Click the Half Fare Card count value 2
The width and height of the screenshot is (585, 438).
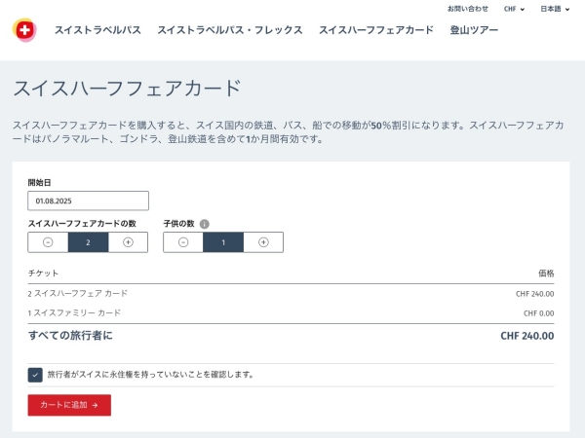(x=88, y=242)
